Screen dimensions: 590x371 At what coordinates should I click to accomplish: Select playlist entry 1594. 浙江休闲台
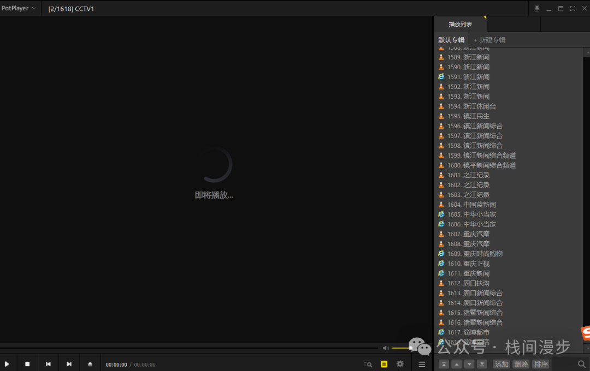(509, 106)
